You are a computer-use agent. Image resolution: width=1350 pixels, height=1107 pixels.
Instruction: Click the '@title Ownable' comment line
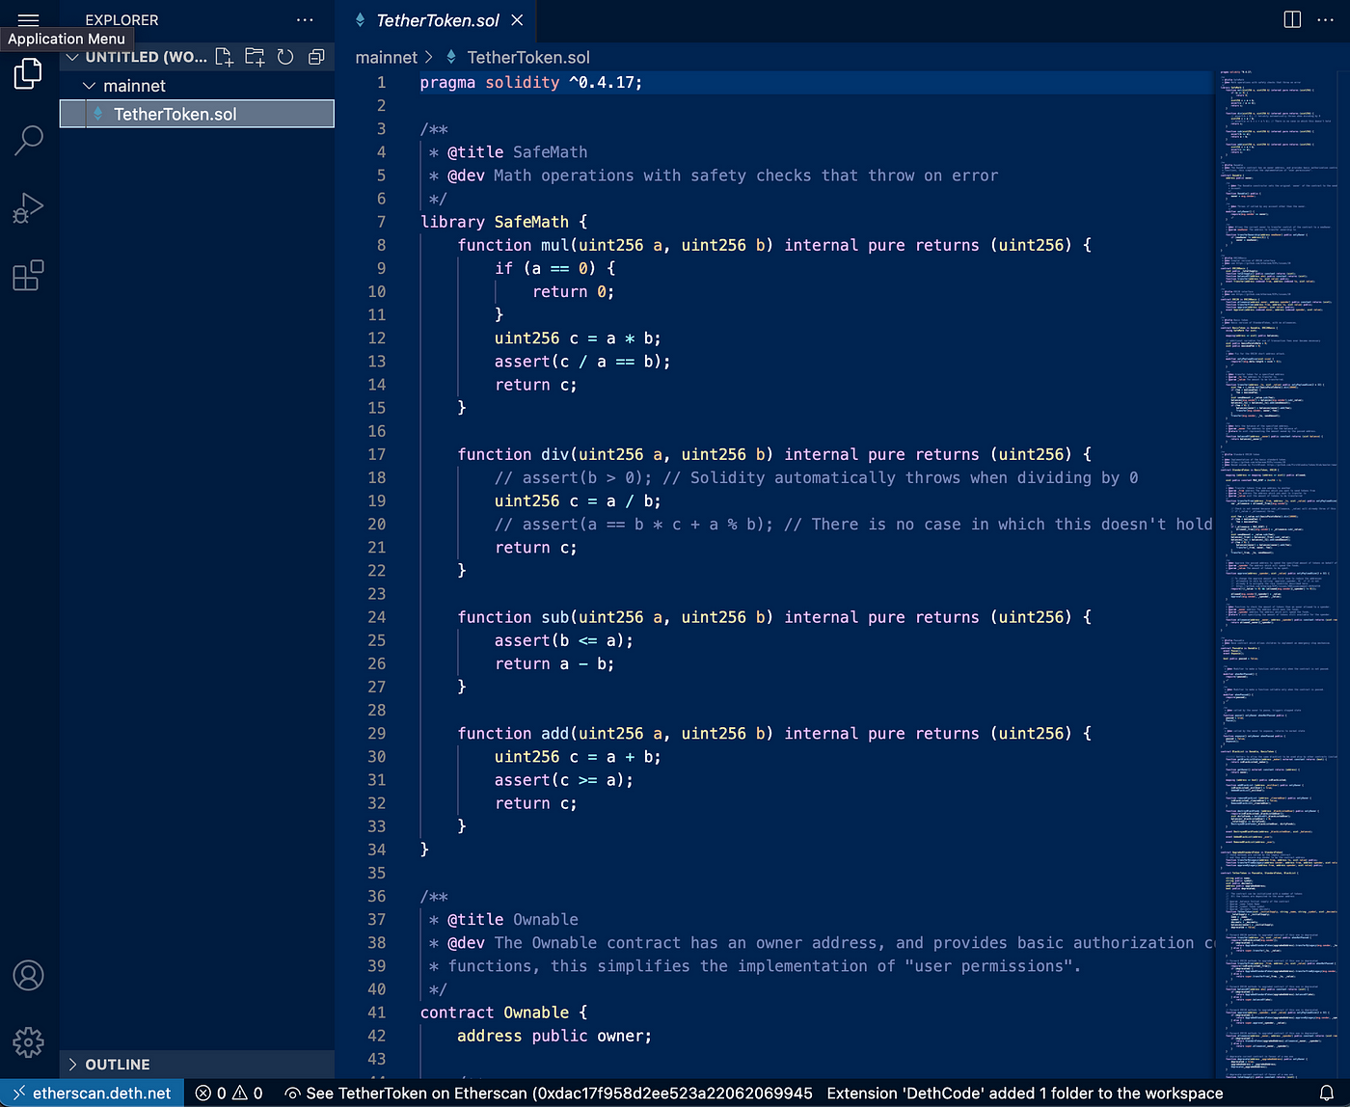click(503, 920)
